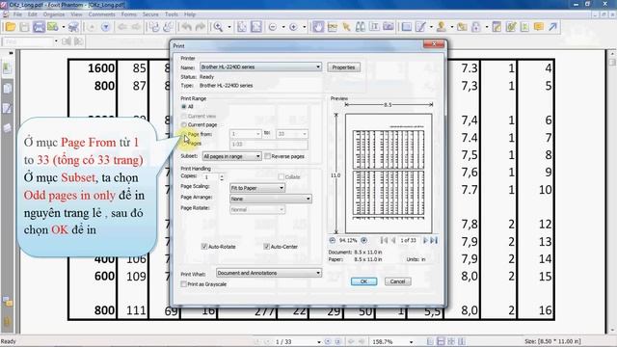Select the Hand tool
Viewport: 617px width, 347px height.
(x=317, y=27)
